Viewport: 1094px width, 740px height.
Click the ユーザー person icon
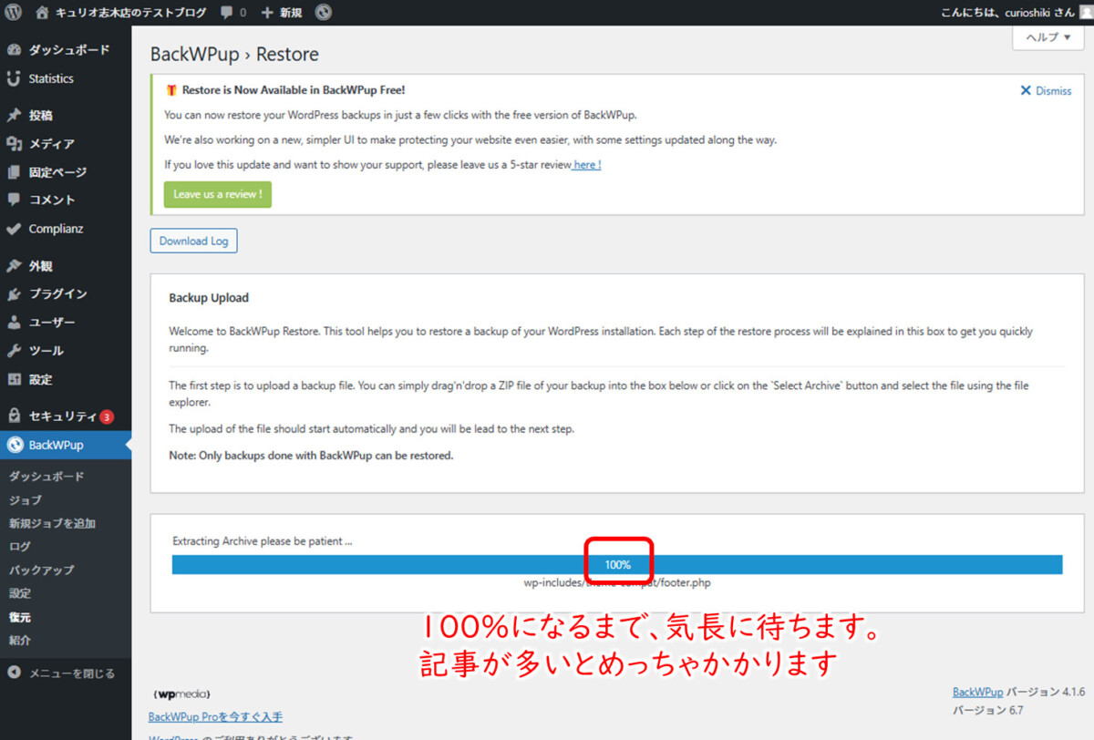(x=14, y=323)
